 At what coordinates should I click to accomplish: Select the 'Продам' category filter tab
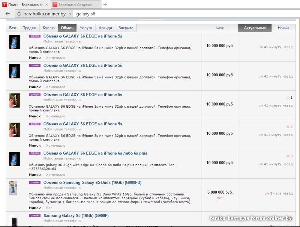click(29, 28)
